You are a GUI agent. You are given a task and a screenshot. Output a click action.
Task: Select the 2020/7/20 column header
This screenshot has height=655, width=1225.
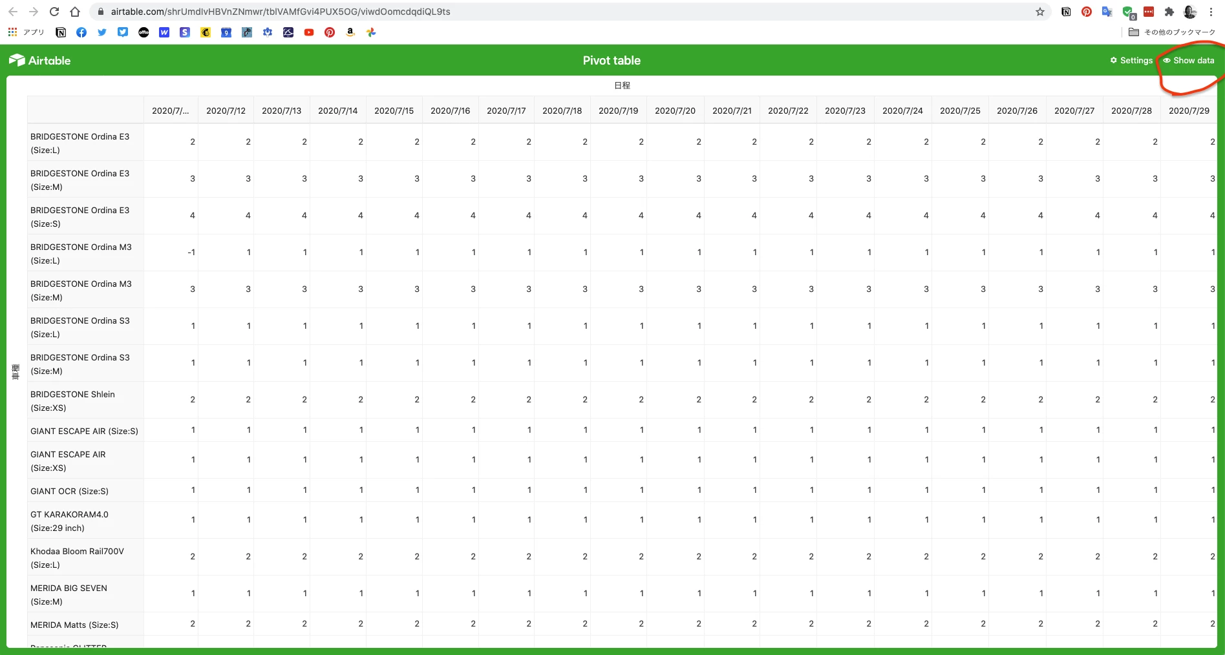[x=675, y=110]
